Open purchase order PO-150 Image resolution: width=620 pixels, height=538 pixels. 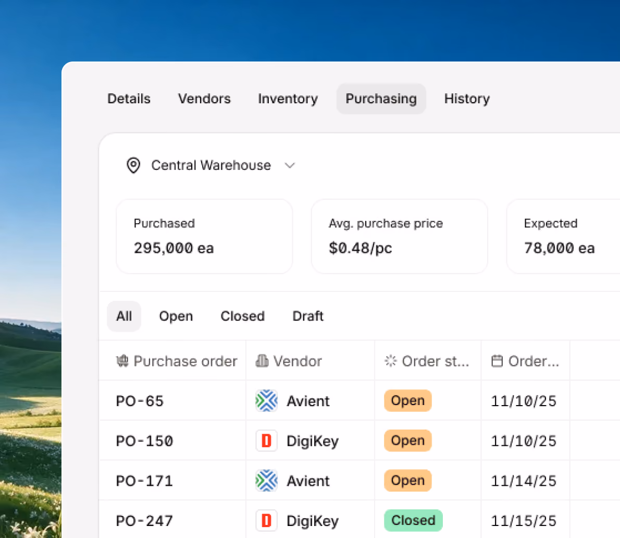144,441
